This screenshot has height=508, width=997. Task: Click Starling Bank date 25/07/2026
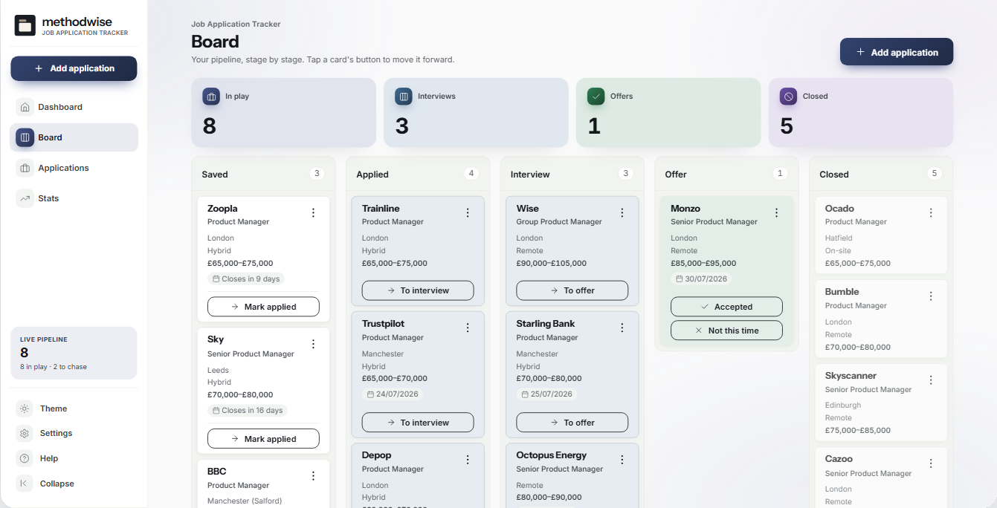click(546, 394)
